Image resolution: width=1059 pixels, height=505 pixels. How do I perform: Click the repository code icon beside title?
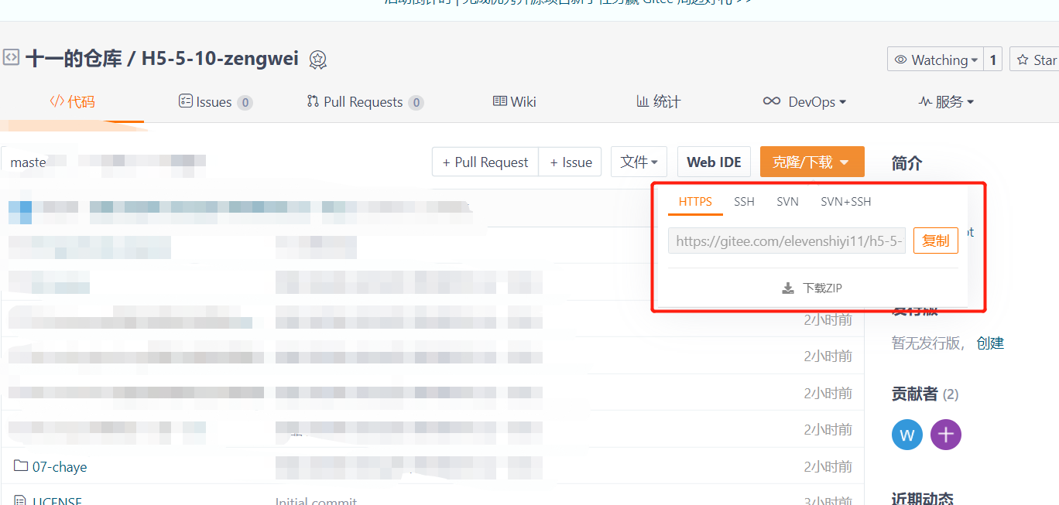(11, 57)
